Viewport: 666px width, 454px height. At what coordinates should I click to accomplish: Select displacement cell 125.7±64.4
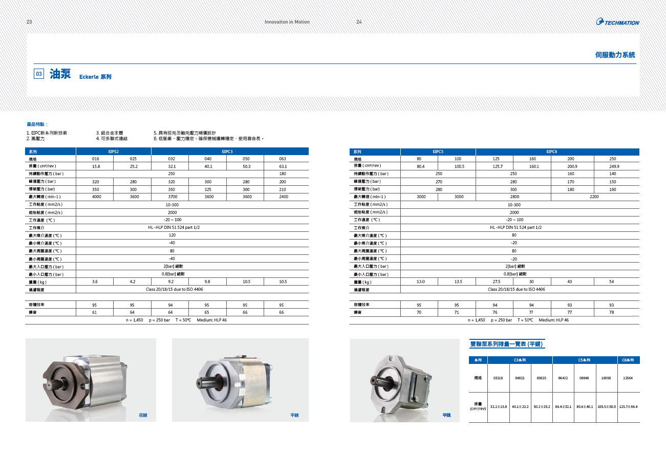coord(628,407)
